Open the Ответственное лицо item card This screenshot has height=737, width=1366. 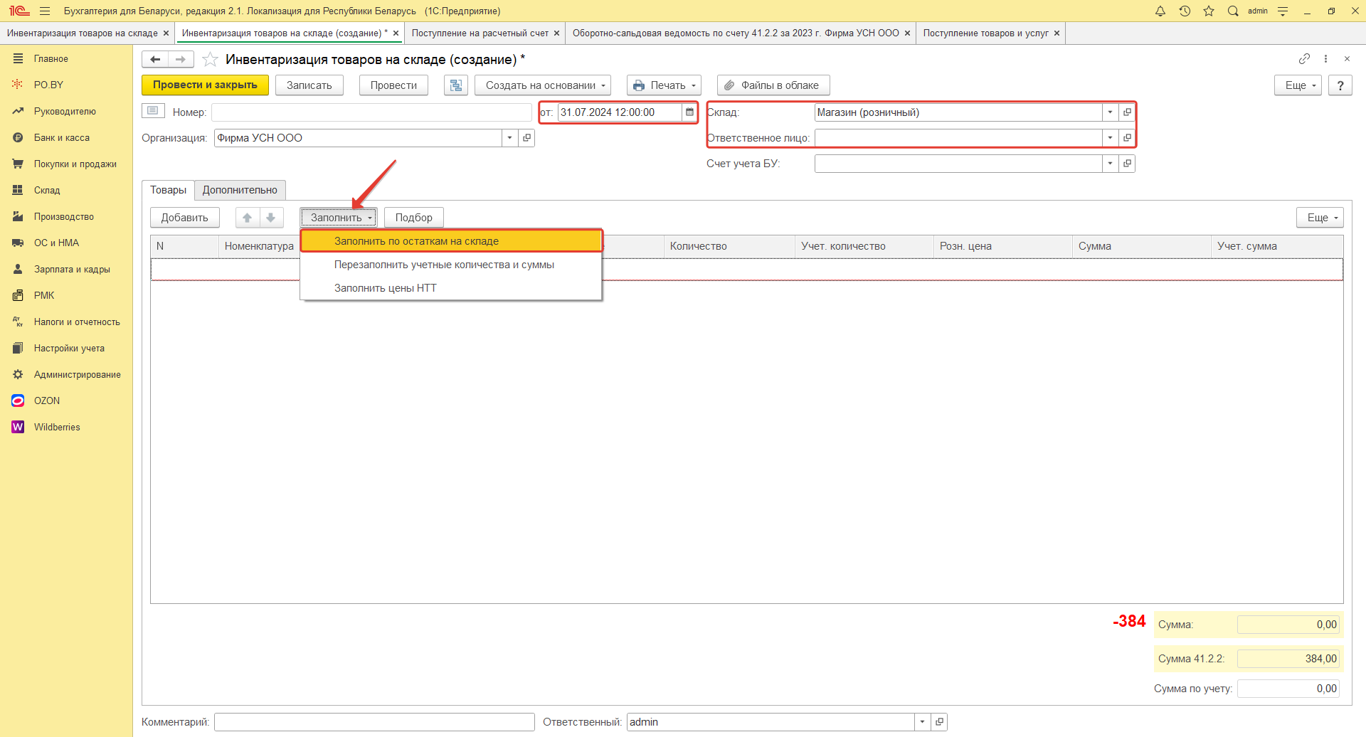coord(1127,137)
